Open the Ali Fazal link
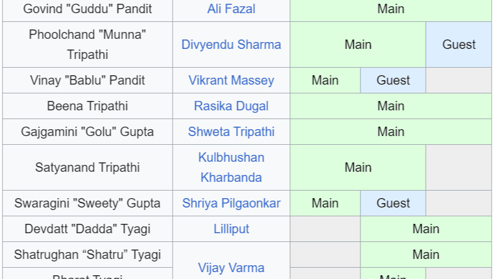This screenshot has width=493, height=279. (x=231, y=9)
